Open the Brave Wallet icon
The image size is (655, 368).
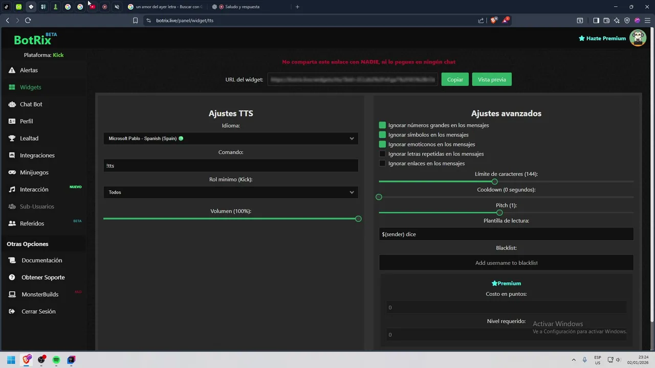point(606,20)
